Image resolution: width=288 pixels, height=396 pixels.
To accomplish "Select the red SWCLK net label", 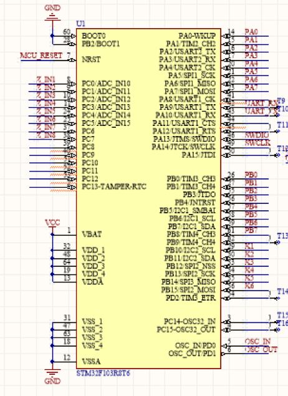I will pos(257,143).
